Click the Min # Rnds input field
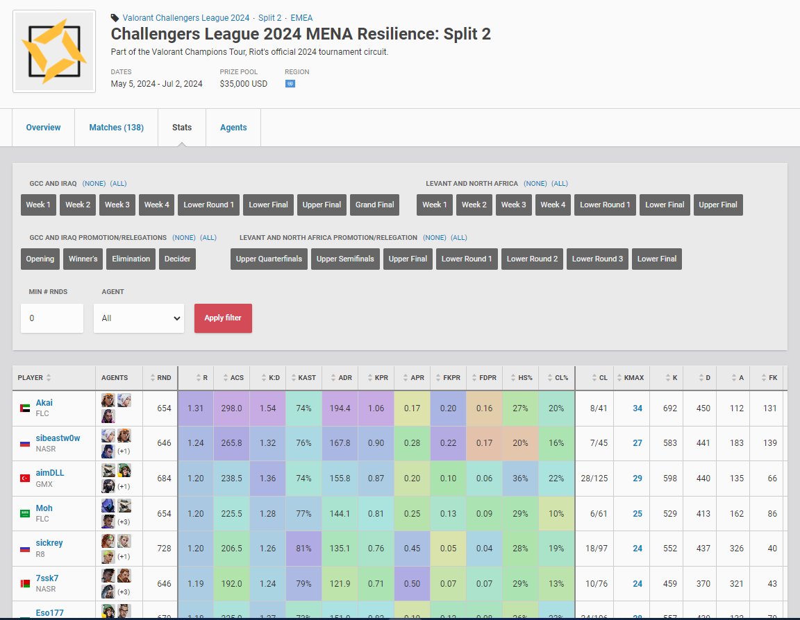Screen dimensions: 800x620 point(52,318)
